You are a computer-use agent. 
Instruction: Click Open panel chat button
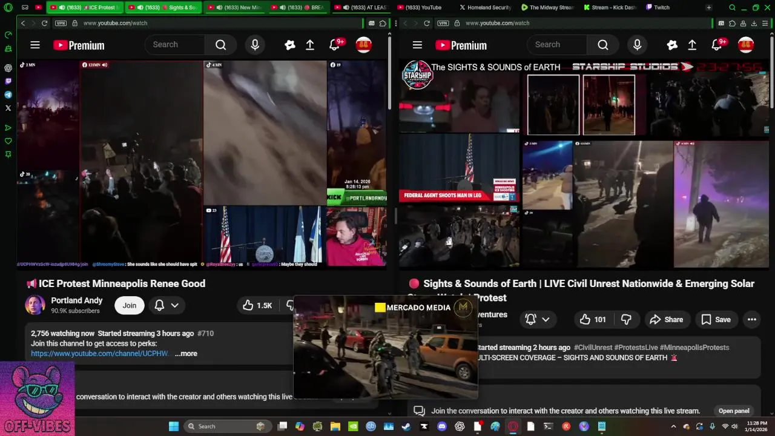click(x=734, y=411)
